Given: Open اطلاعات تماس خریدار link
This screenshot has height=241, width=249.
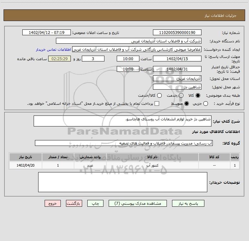Looking at the screenshot, I should point(53,49).
